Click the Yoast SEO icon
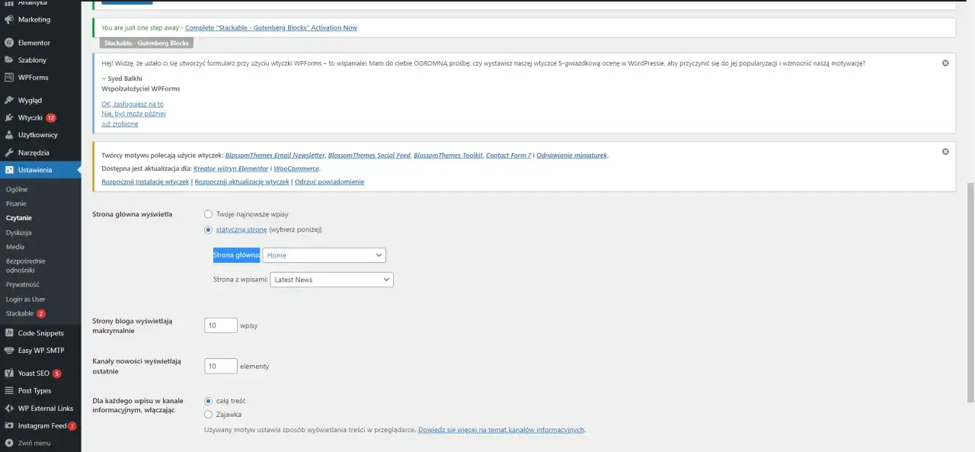 8,373
